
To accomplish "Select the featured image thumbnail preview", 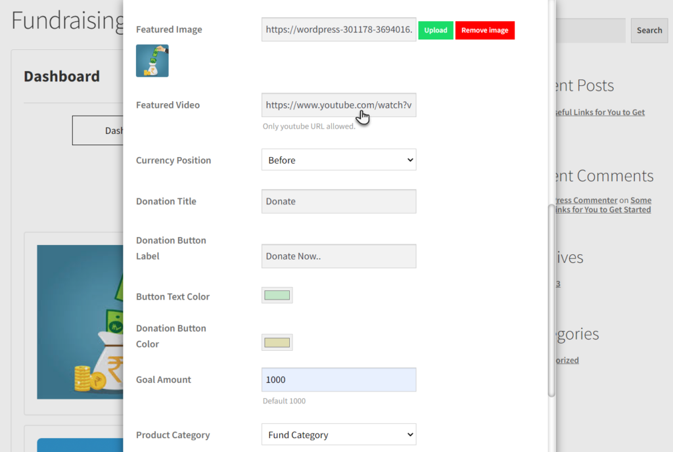I will coord(152,61).
